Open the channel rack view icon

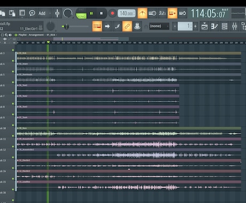(x=225, y=26)
